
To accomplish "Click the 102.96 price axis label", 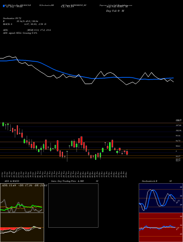I will (179, 131).
